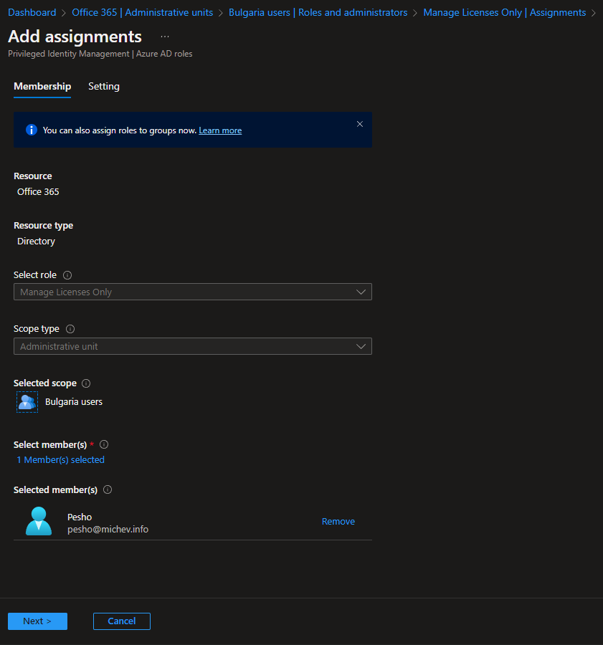Click the info icon next to Selected member(s)
This screenshot has width=603, height=645.
[108, 490]
